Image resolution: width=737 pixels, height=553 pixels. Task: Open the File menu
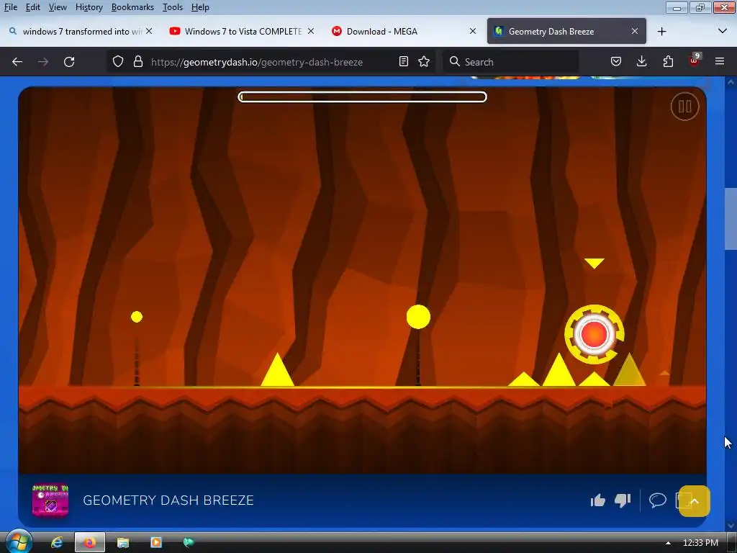(x=10, y=7)
